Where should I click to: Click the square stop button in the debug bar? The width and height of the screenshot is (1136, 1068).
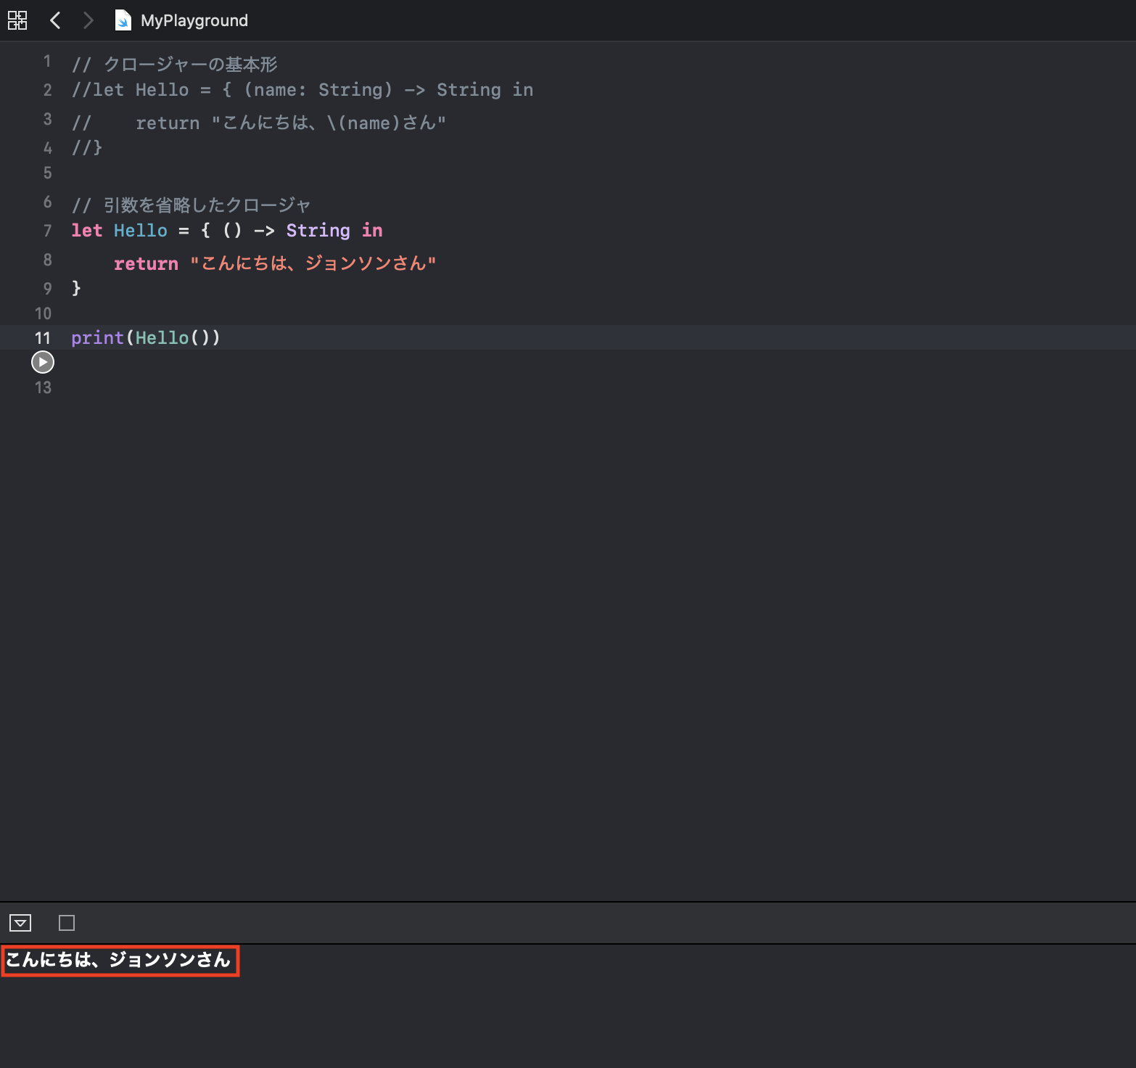pos(67,923)
